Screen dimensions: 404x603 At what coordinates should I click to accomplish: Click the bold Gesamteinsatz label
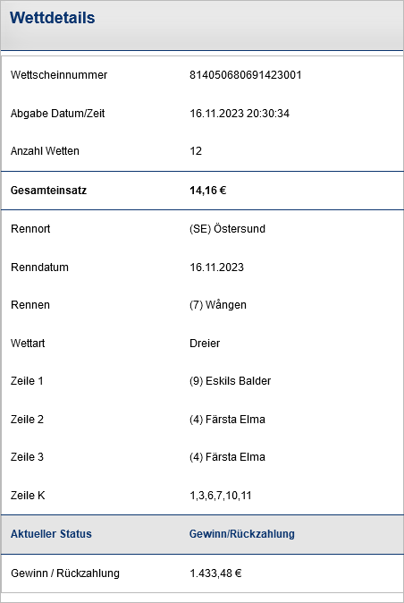coord(48,191)
